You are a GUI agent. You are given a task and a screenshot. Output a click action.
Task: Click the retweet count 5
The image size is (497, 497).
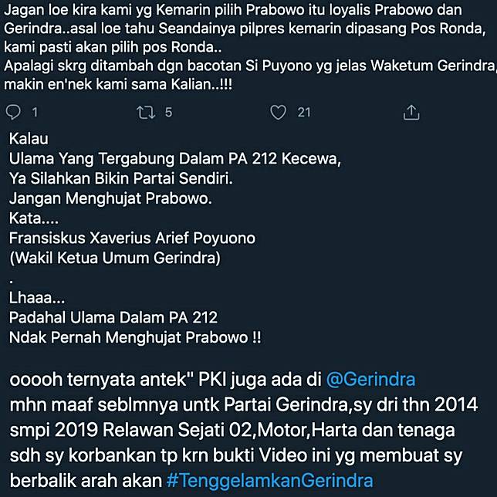pyautogui.click(x=168, y=113)
